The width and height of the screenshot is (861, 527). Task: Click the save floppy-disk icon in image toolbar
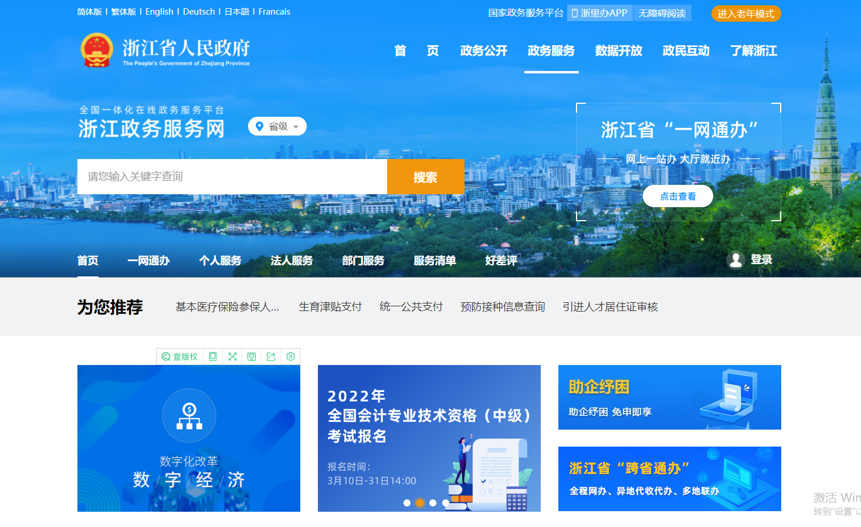[x=252, y=357]
